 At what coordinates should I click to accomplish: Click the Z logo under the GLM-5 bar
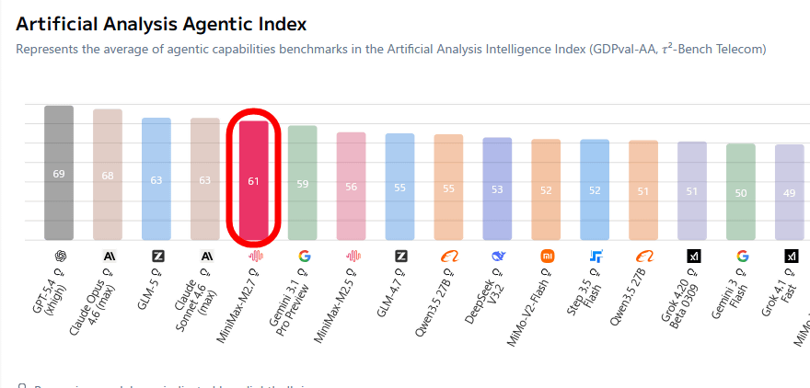(x=156, y=257)
